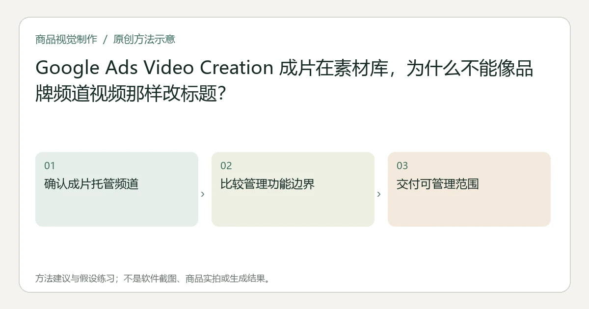This screenshot has width=589, height=309.
Task: Select the headline about Google Ads Video Creation
Action: pyautogui.click(x=284, y=80)
